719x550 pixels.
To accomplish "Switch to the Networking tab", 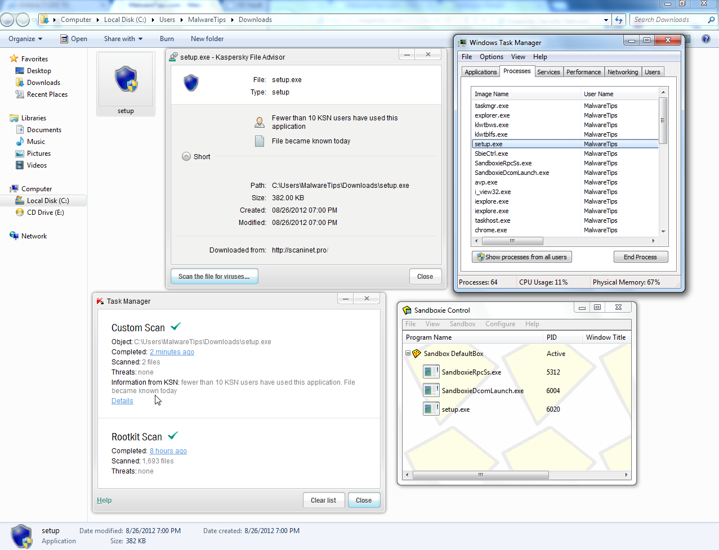I will [623, 72].
